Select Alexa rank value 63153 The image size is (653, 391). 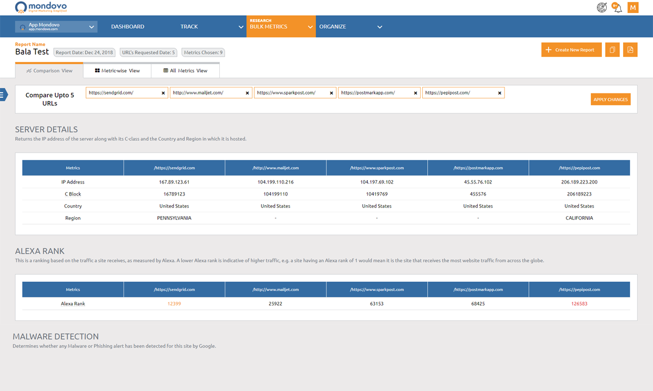pyautogui.click(x=377, y=304)
